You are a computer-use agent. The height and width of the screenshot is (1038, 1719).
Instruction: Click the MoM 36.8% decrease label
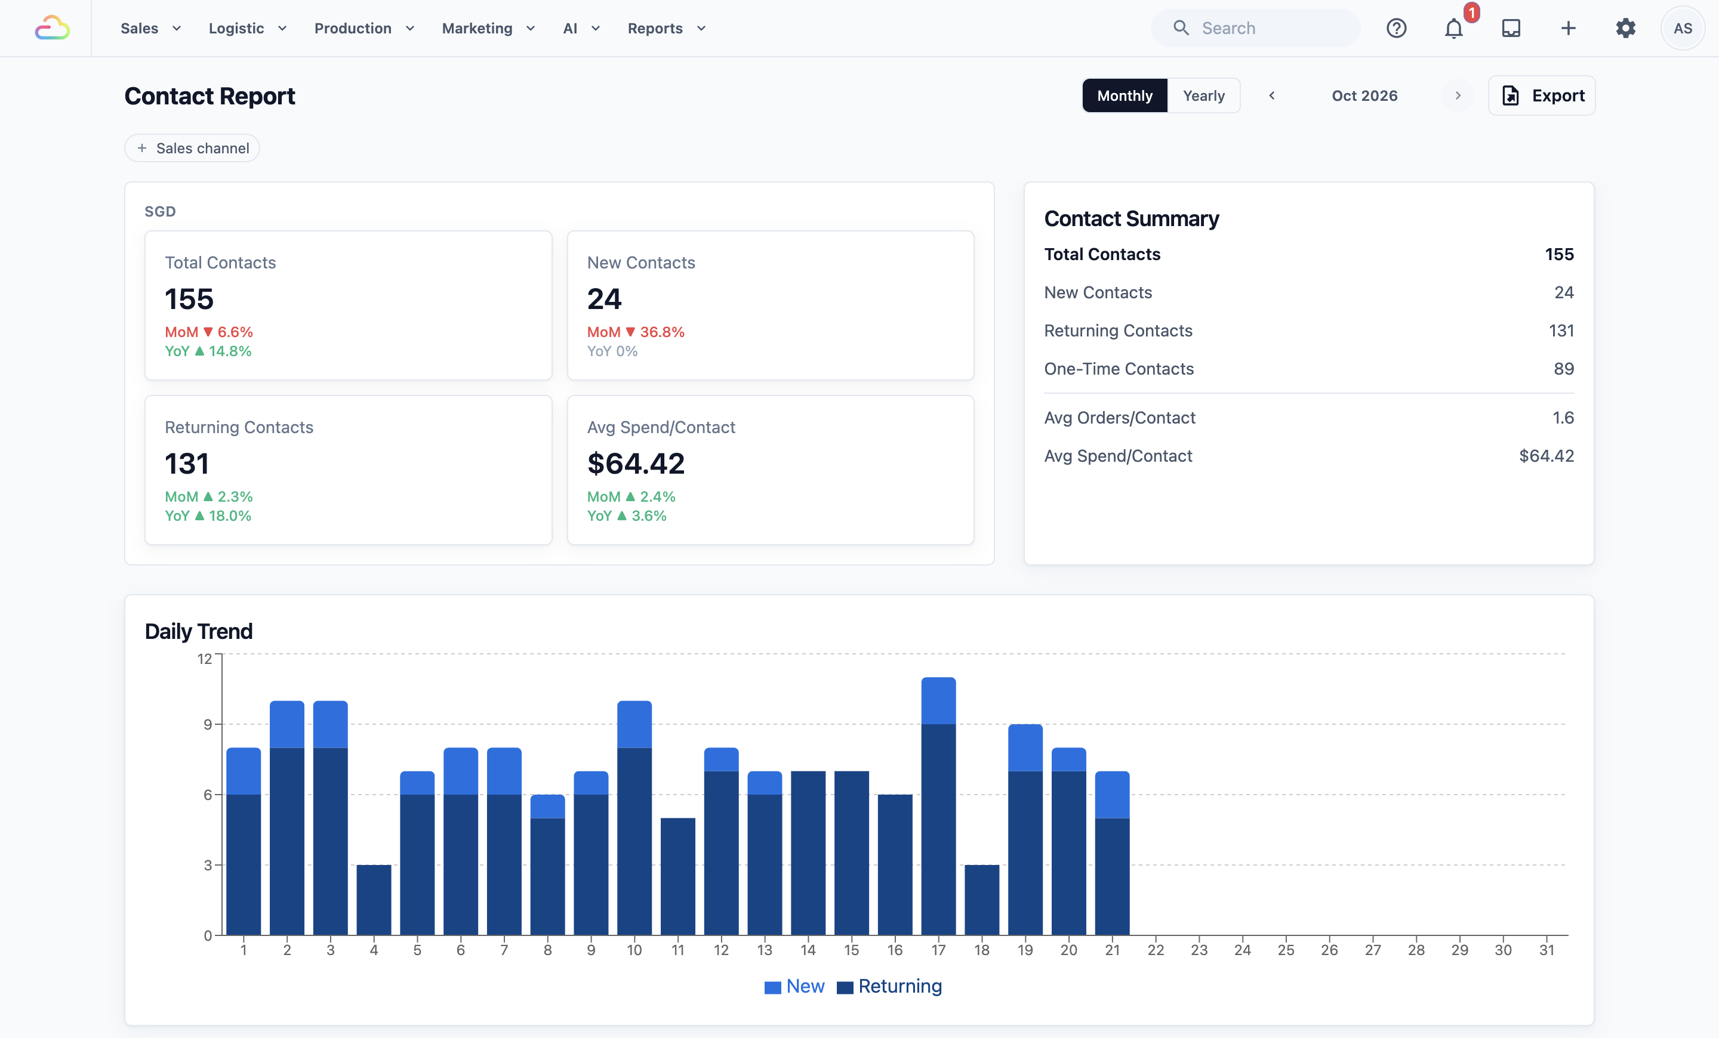coord(636,332)
